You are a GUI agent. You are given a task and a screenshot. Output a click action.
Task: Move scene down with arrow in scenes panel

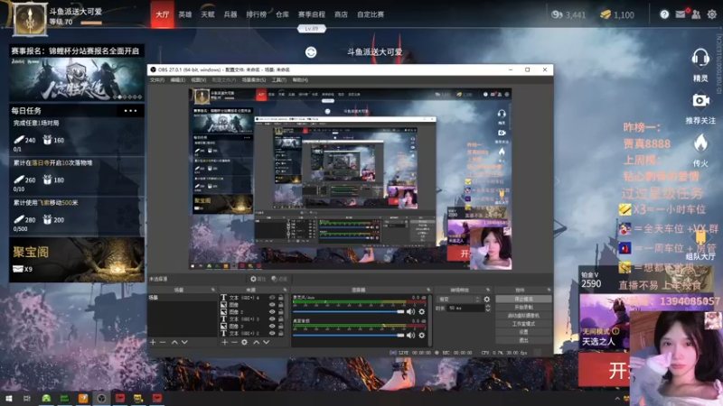[184, 342]
